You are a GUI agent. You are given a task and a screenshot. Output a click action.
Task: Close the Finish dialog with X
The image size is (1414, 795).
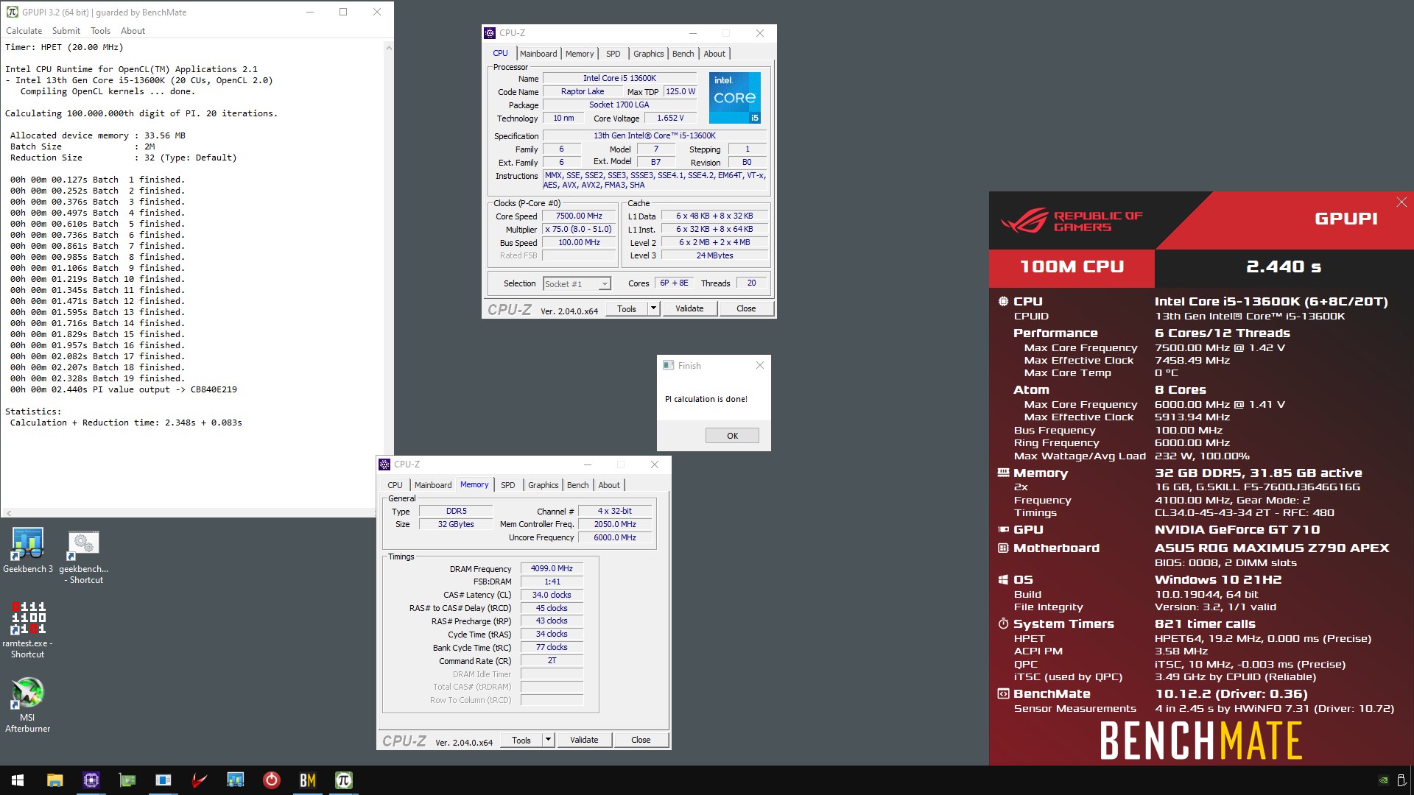click(x=760, y=365)
